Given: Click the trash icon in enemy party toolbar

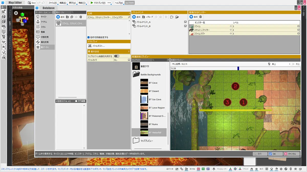Looking at the screenshot, I should pos(81,17).
